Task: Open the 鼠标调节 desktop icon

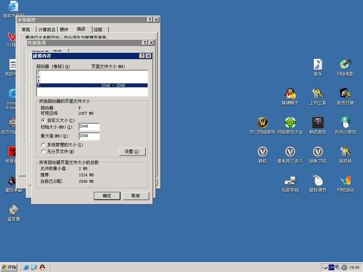Action: tap(318, 181)
